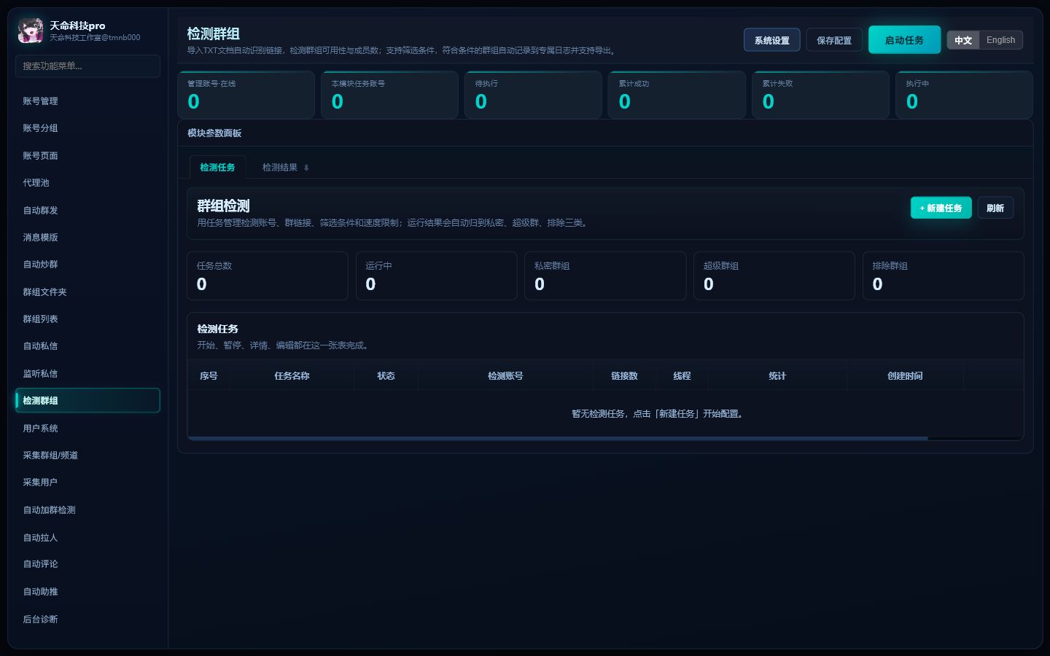The height and width of the screenshot is (656, 1050).
Task: Switch language to English
Action: coord(1000,40)
